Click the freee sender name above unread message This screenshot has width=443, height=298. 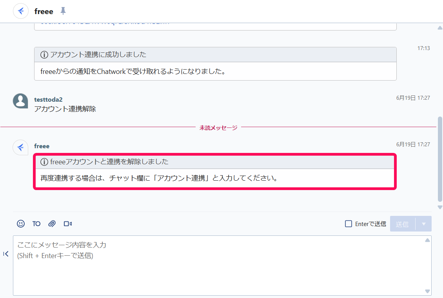[42, 146]
